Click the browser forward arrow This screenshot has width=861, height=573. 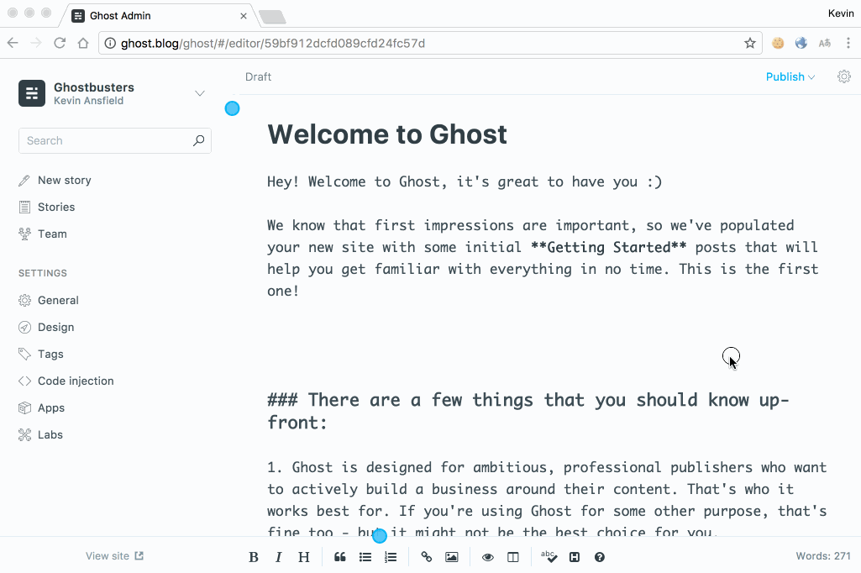[35, 43]
